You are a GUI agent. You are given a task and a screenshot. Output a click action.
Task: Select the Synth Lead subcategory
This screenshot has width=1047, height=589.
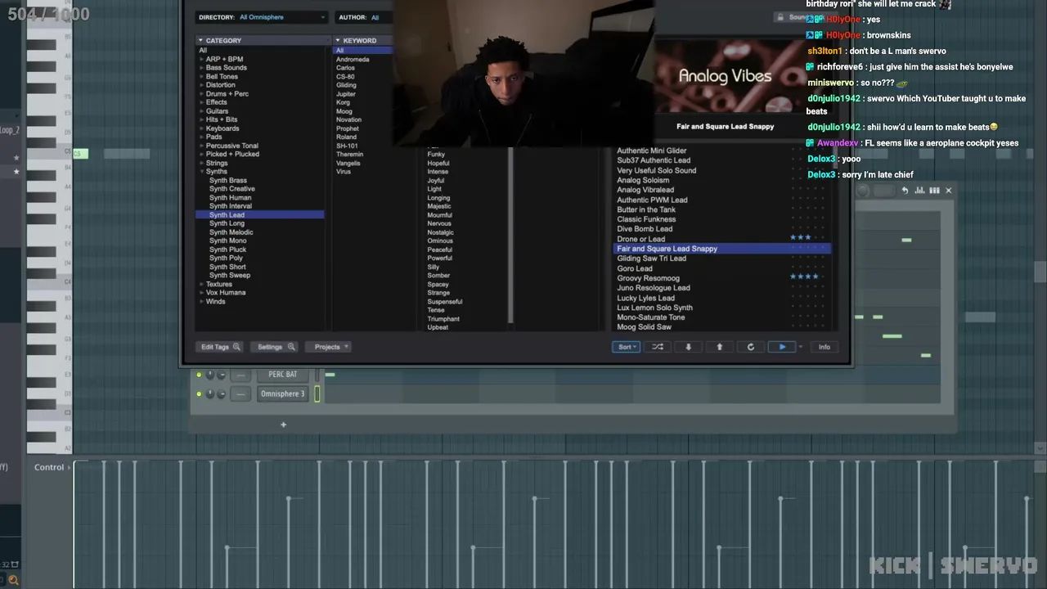260,214
